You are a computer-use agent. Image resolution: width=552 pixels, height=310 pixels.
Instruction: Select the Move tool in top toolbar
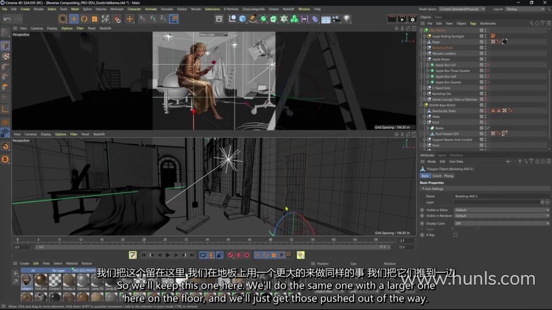[x=73, y=19]
